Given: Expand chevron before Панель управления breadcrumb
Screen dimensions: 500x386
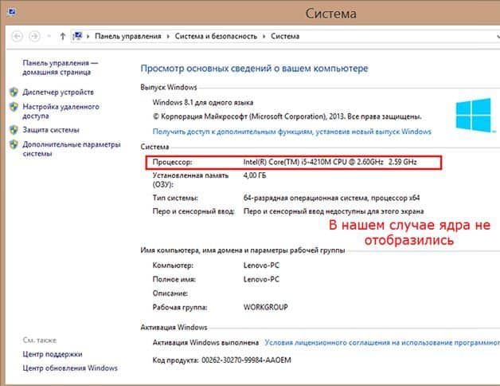Looking at the screenshot, I should tap(88, 36).
